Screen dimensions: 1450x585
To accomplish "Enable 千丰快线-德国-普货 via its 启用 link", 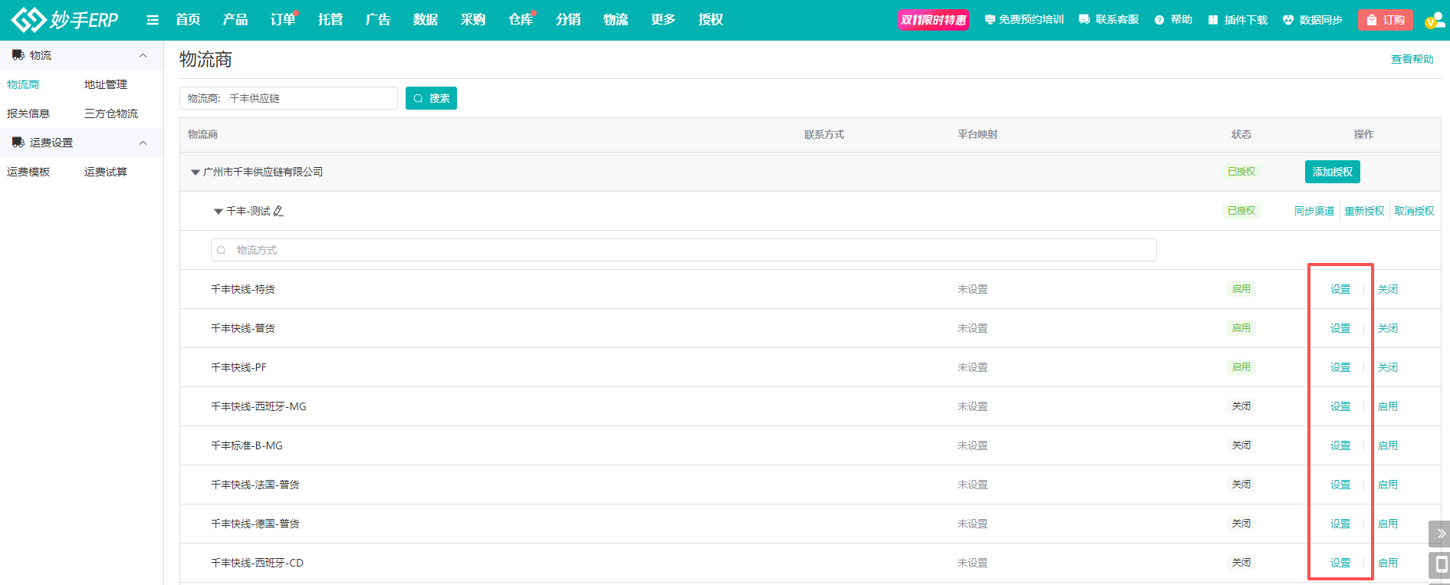I will (1387, 524).
